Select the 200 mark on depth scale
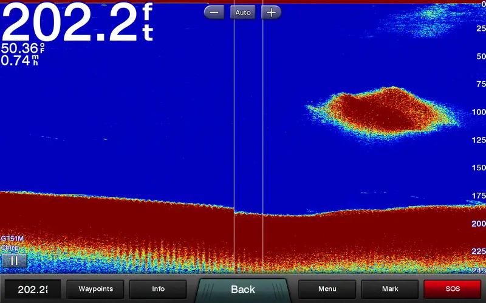 pyautogui.click(x=478, y=224)
